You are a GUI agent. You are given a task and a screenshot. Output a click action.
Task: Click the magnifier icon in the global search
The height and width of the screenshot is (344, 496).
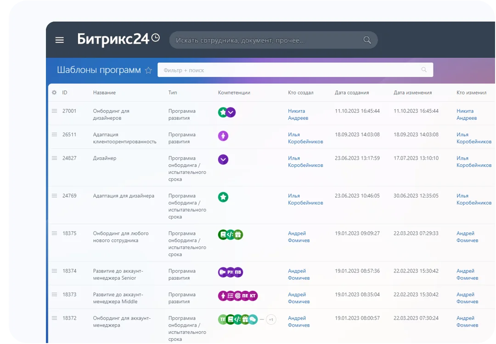[x=367, y=40]
